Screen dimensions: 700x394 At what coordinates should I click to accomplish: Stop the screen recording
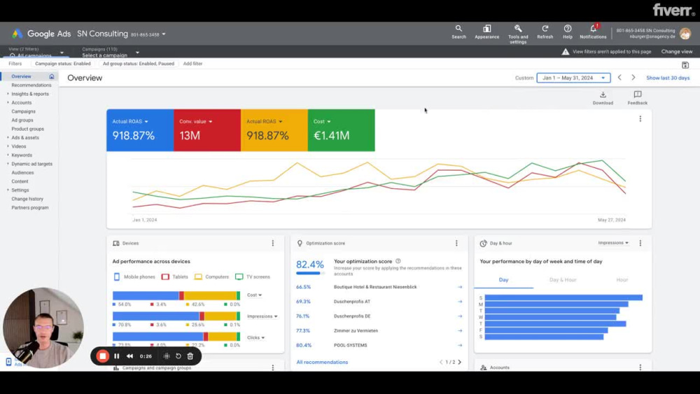[x=103, y=356]
